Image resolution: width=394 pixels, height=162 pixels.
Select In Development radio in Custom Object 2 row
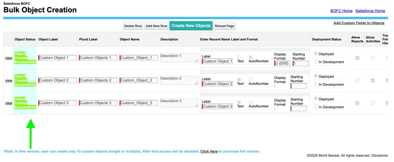click(316, 84)
